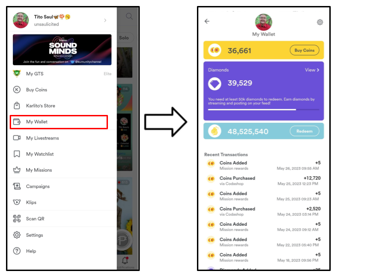The image size is (369, 277).
Task: Expand Diamonds details via View chevron
Action: (x=312, y=70)
